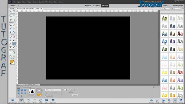Screen dimensions: 185x104
Task: Select the Hand pan tool
Action: click(14, 11)
